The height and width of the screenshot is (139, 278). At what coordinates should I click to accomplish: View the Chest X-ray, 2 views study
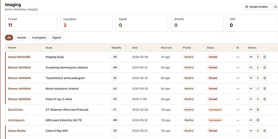point(251,99)
